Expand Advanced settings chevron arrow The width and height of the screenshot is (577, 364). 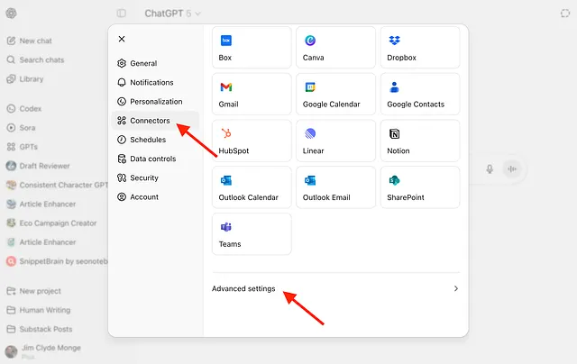coord(455,288)
